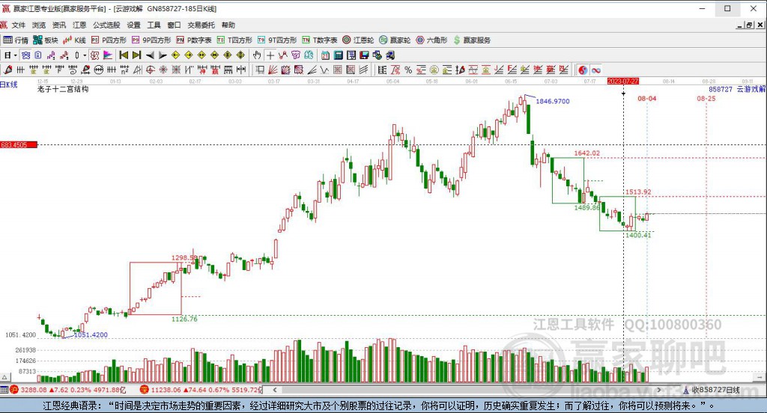767x413 pixels.
Task: Toggle the crosshair cursor tool
Action: (270, 55)
